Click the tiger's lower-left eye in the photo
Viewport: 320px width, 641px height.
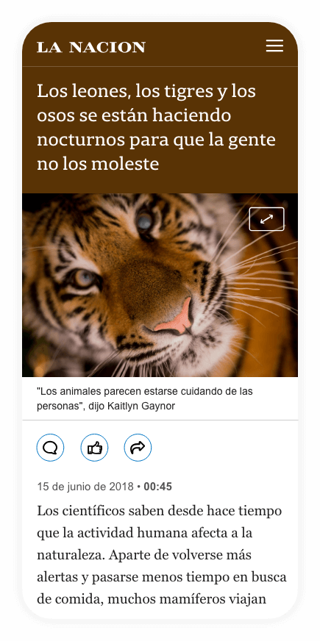(x=83, y=279)
